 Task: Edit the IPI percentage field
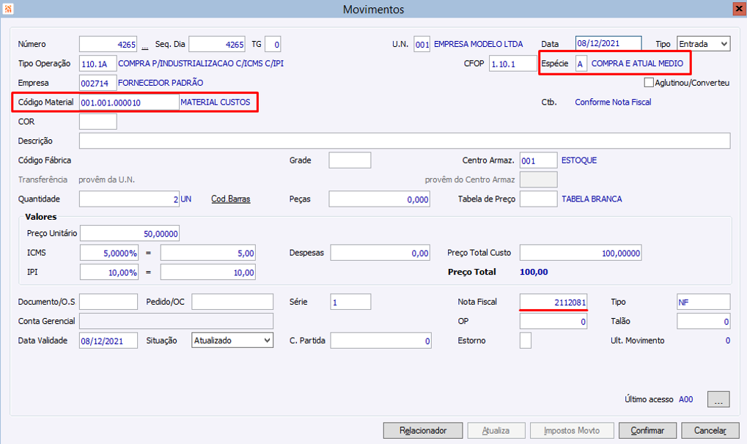(109, 272)
